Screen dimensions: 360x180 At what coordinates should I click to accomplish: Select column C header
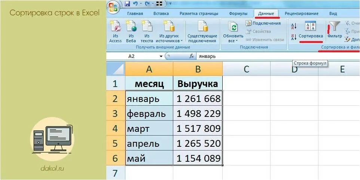coord(247,69)
